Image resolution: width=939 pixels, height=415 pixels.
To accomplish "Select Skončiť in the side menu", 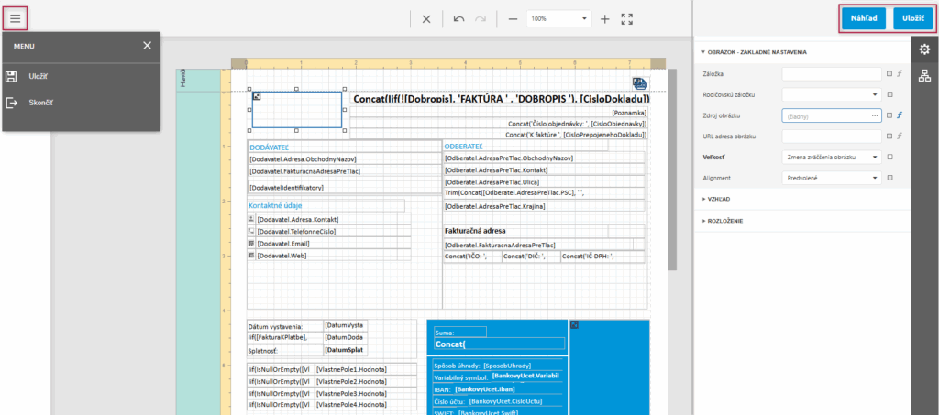I will tap(40, 103).
